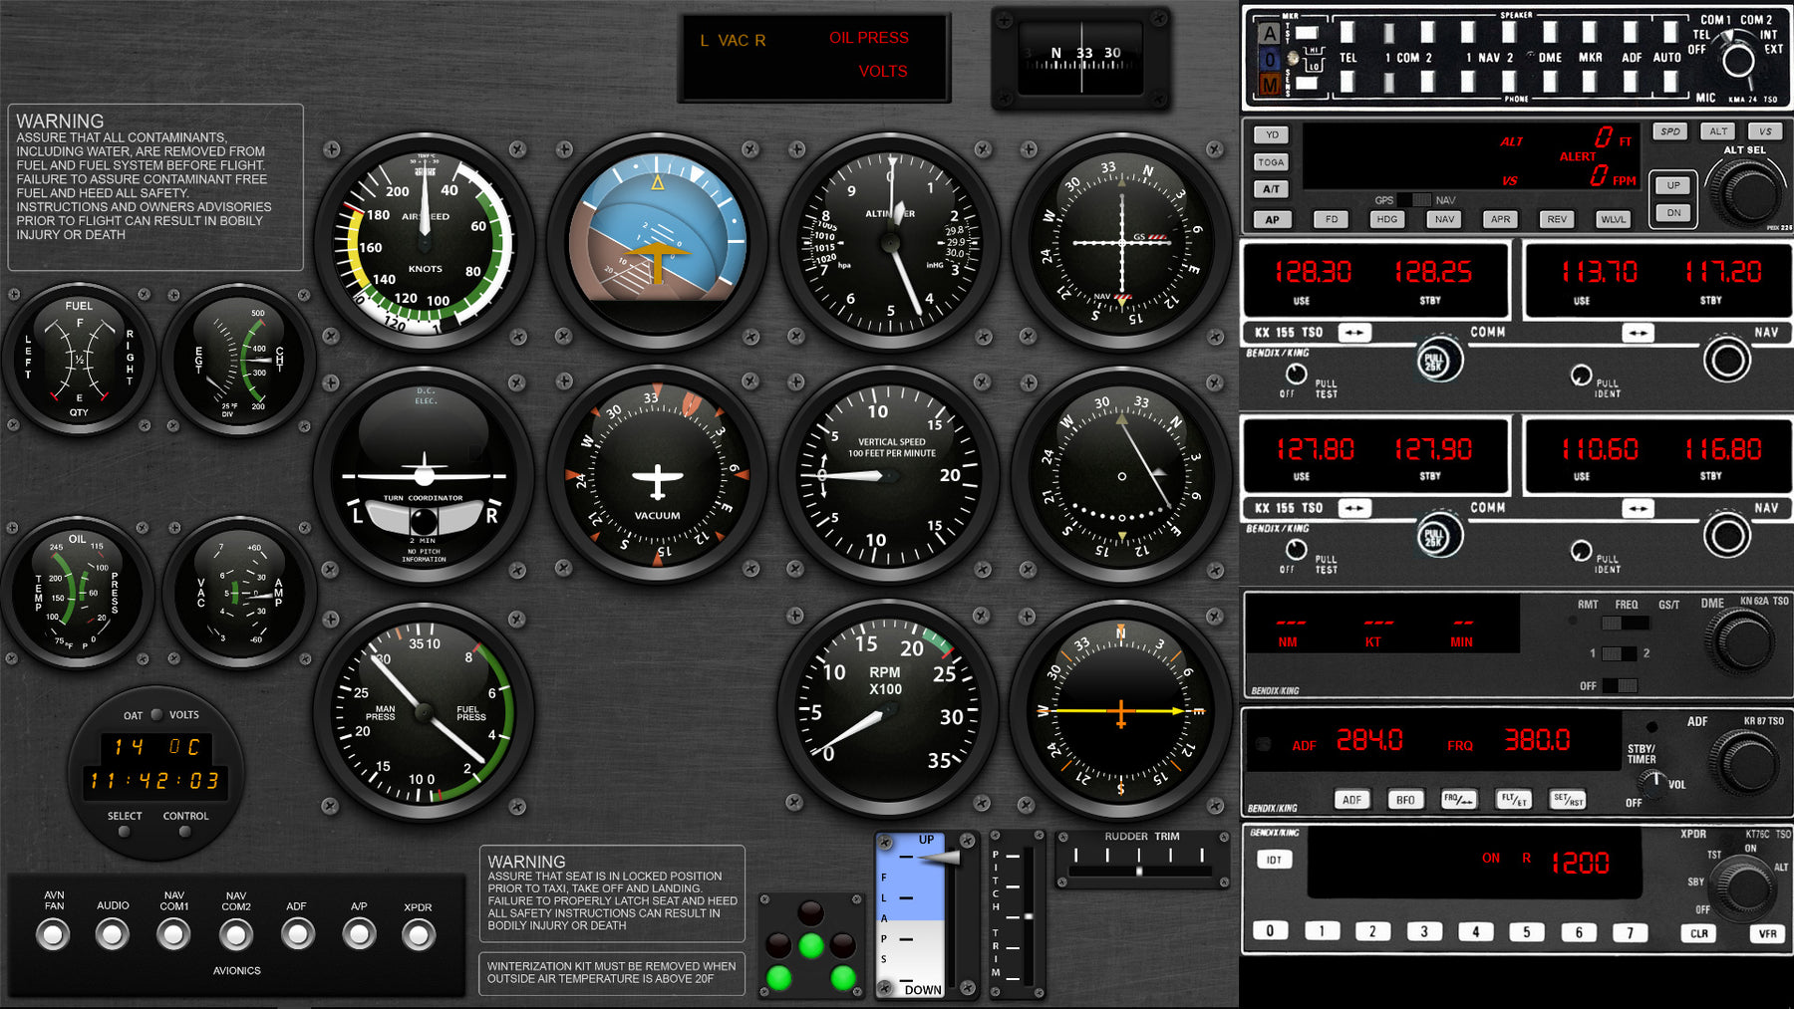Image resolution: width=1794 pixels, height=1009 pixels.
Task: Swap NAV frequencies on the 113.70 radio
Action: (x=1638, y=333)
